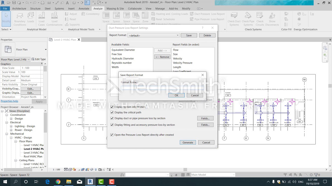Click the Text 'A' icon in quick access toolbar
Viewport: 332px width, 186px height.
click(x=67, y=3)
